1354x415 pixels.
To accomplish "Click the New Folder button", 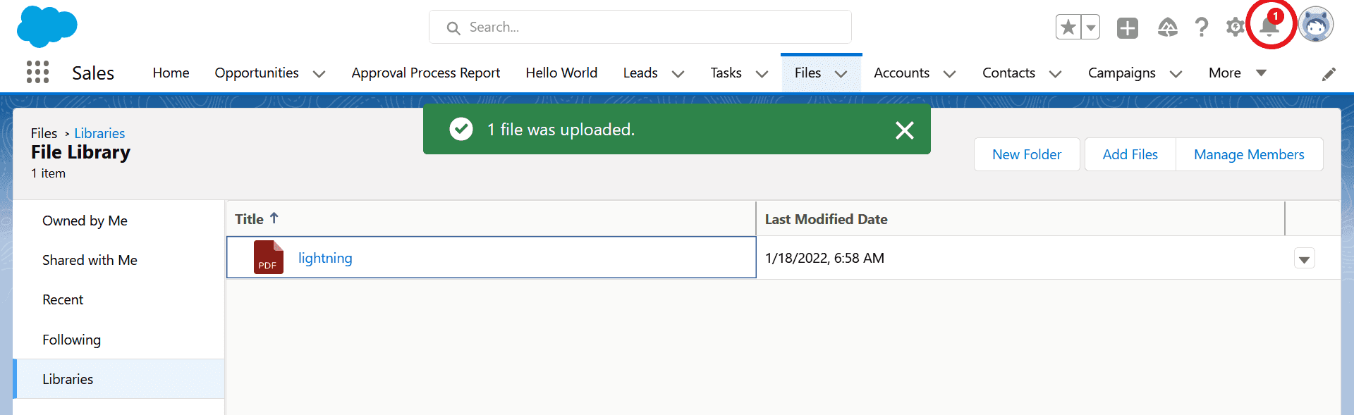I will coord(1027,154).
